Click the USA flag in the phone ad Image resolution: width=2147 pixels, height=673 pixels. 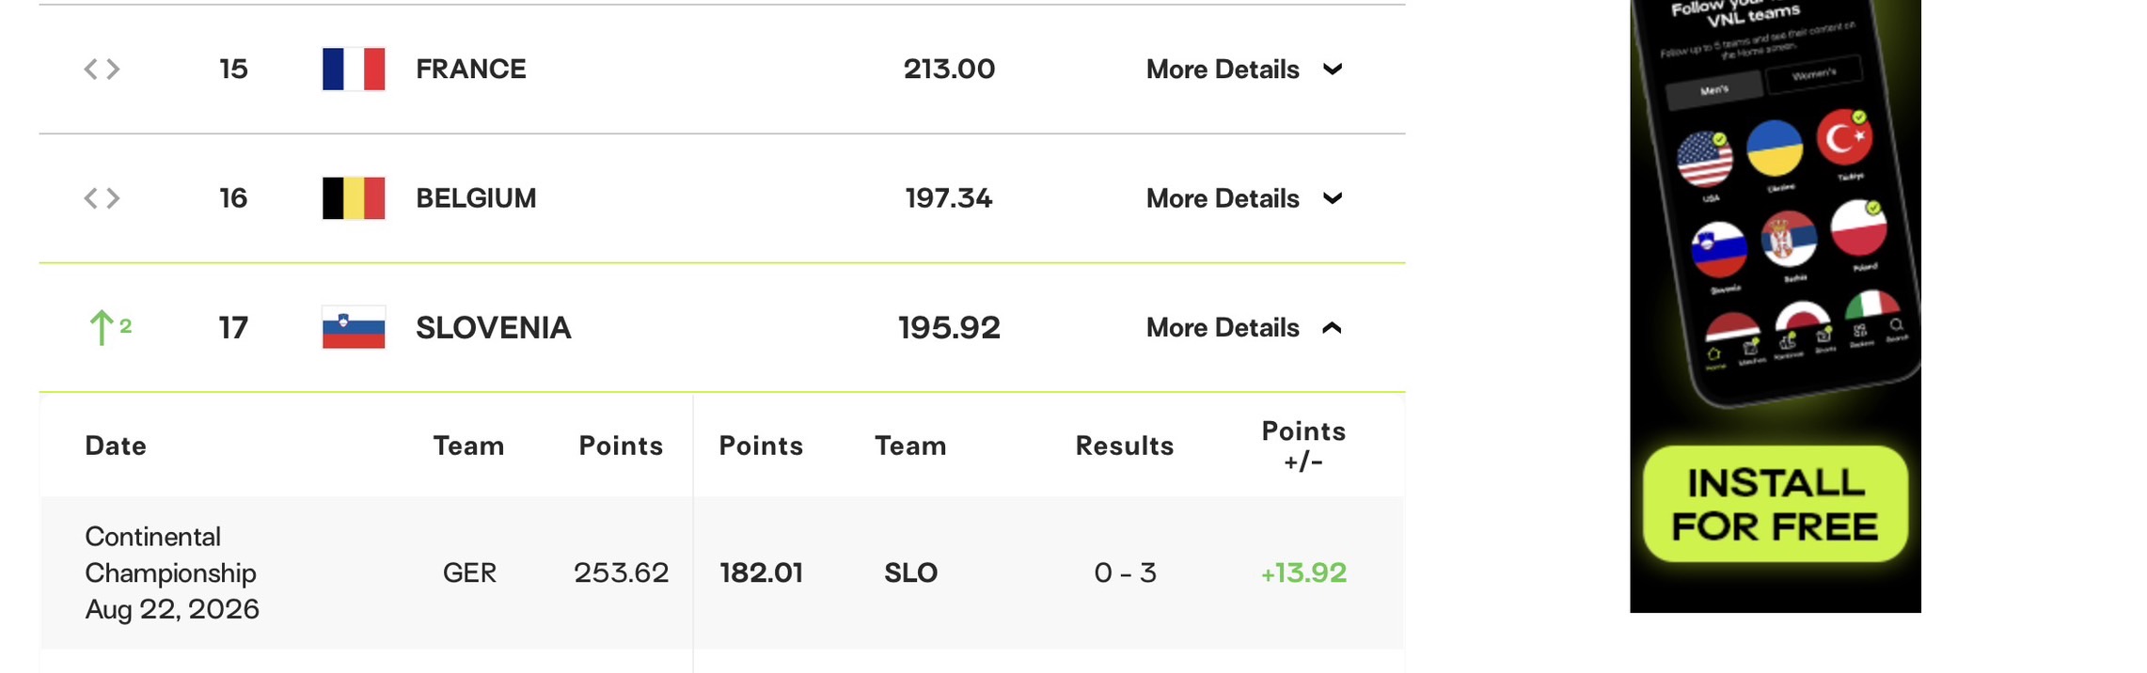[x=1704, y=160]
